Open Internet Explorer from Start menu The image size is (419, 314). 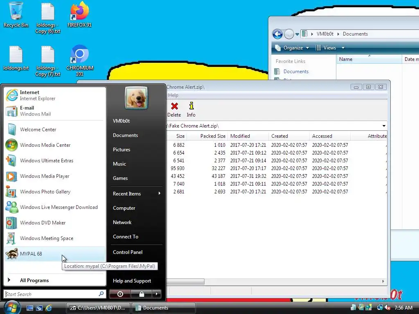pyautogui.click(x=55, y=95)
